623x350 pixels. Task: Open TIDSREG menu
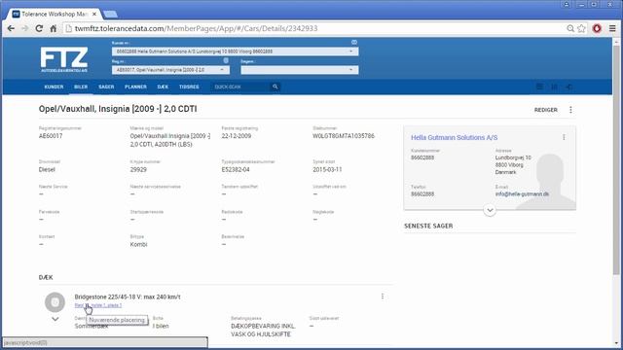coord(189,87)
